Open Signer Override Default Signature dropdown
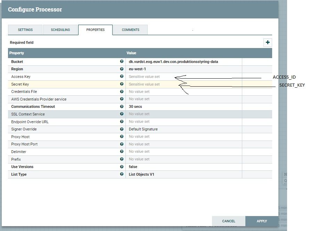Image resolution: width=334 pixels, height=231 pixels. [x=184, y=129]
